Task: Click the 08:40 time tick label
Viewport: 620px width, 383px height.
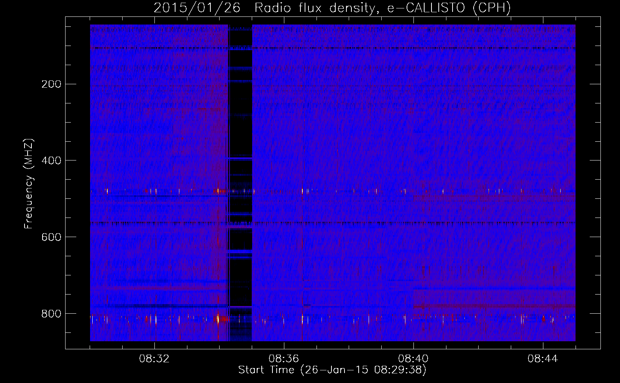Action: point(413,359)
